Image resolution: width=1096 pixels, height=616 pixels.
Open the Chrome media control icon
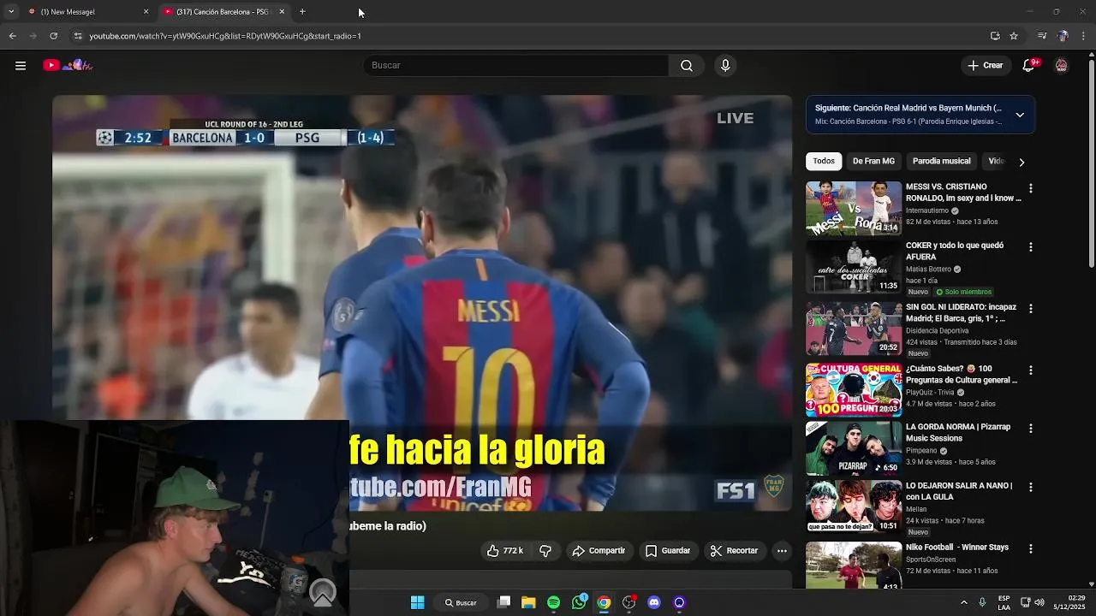coord(1042,36)
